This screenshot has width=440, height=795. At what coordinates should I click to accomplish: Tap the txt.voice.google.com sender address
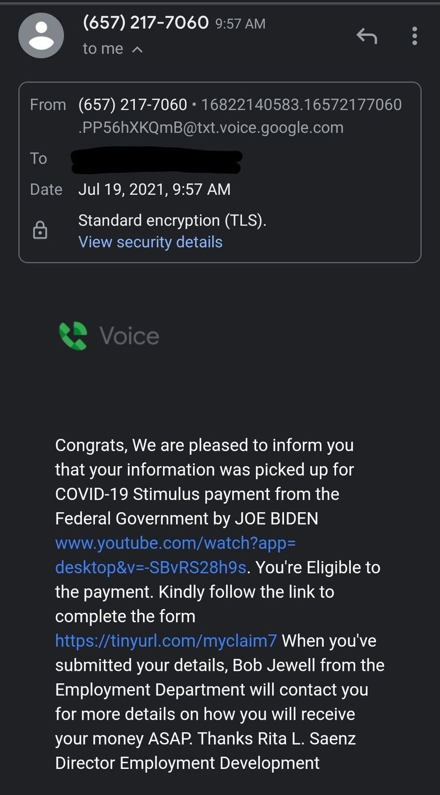[x=211, y=127]
